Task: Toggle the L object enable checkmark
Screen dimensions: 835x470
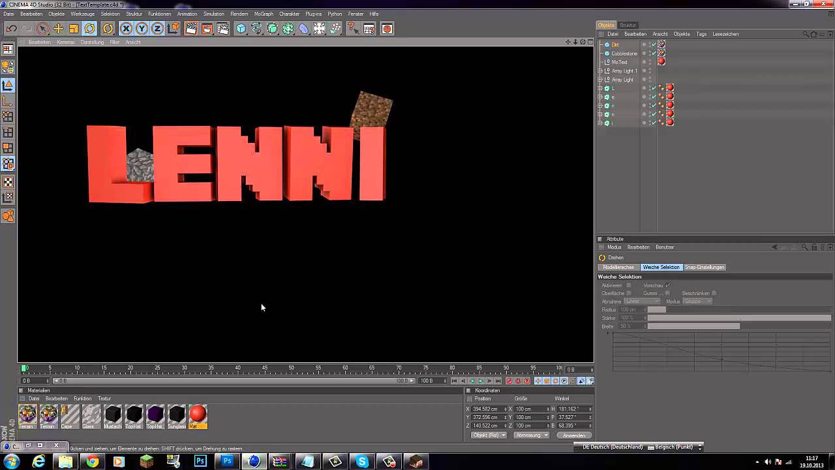Action: point(654,88)
